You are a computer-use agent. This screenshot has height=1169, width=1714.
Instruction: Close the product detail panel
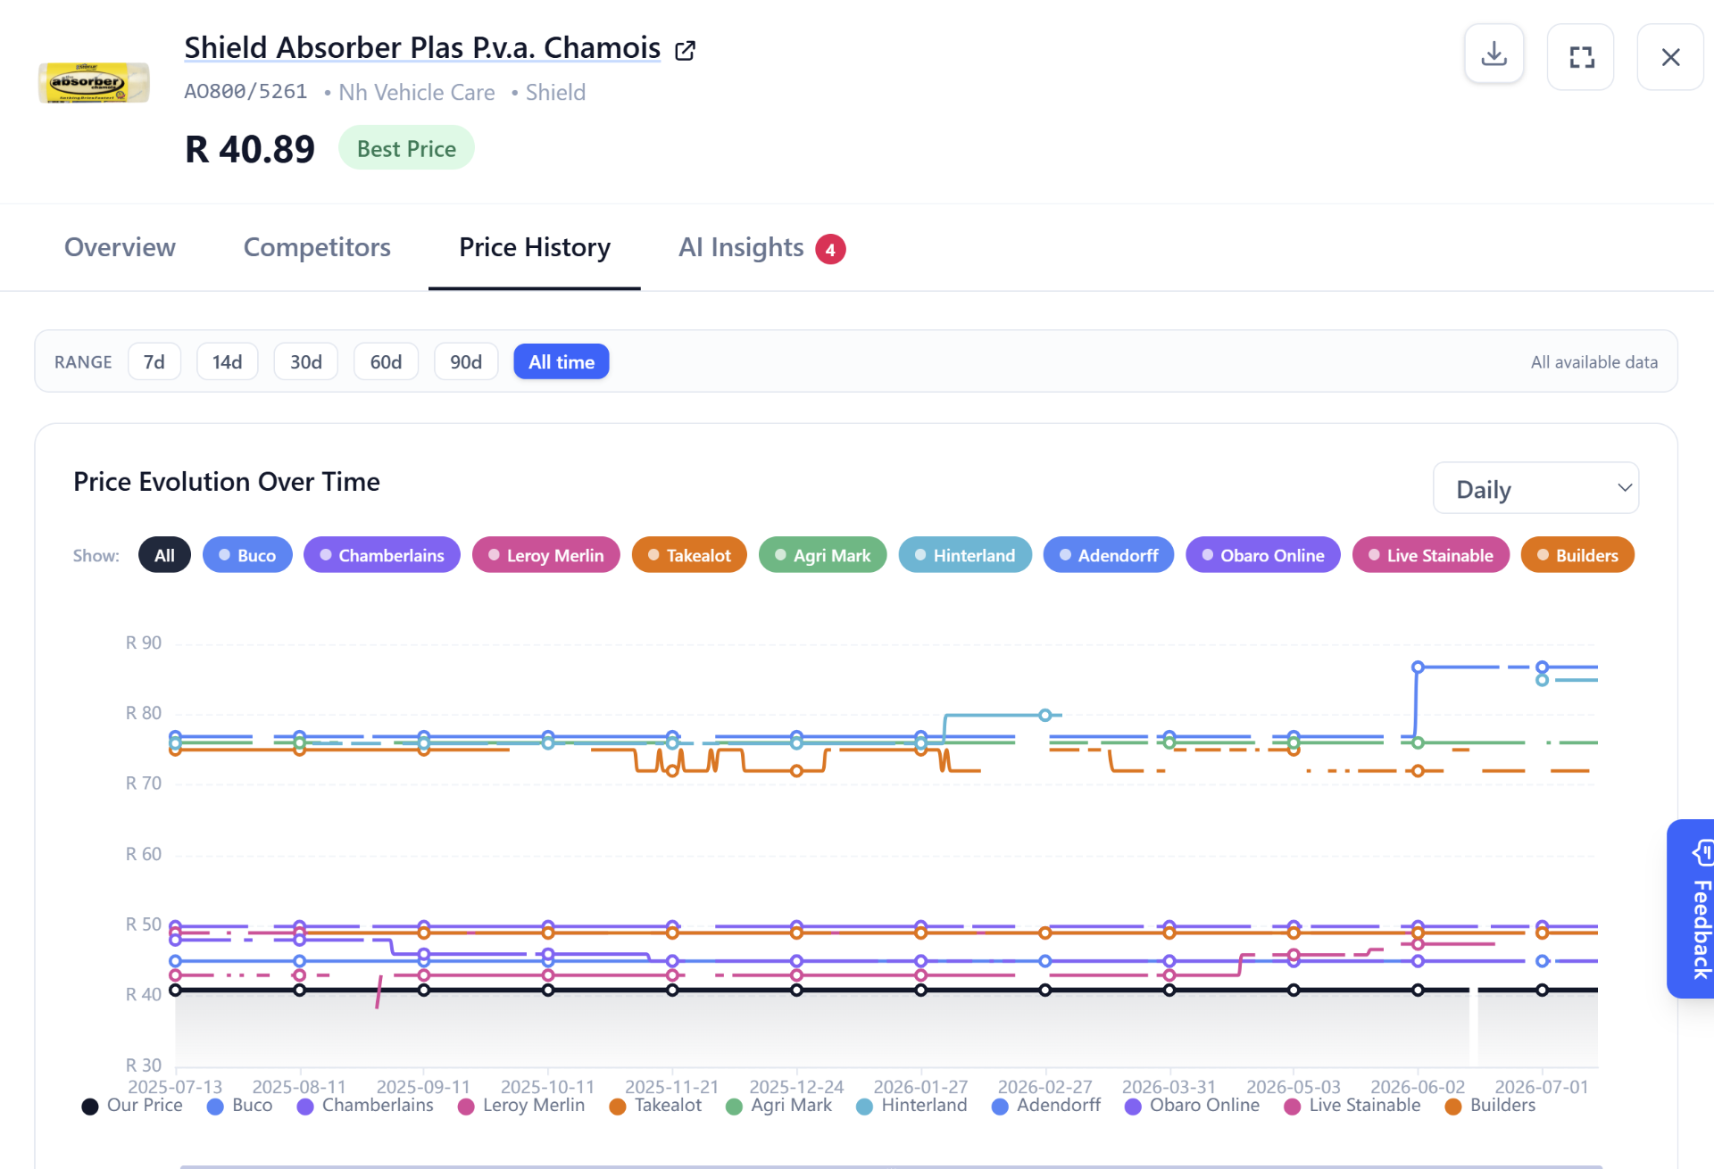(1670, 57)
